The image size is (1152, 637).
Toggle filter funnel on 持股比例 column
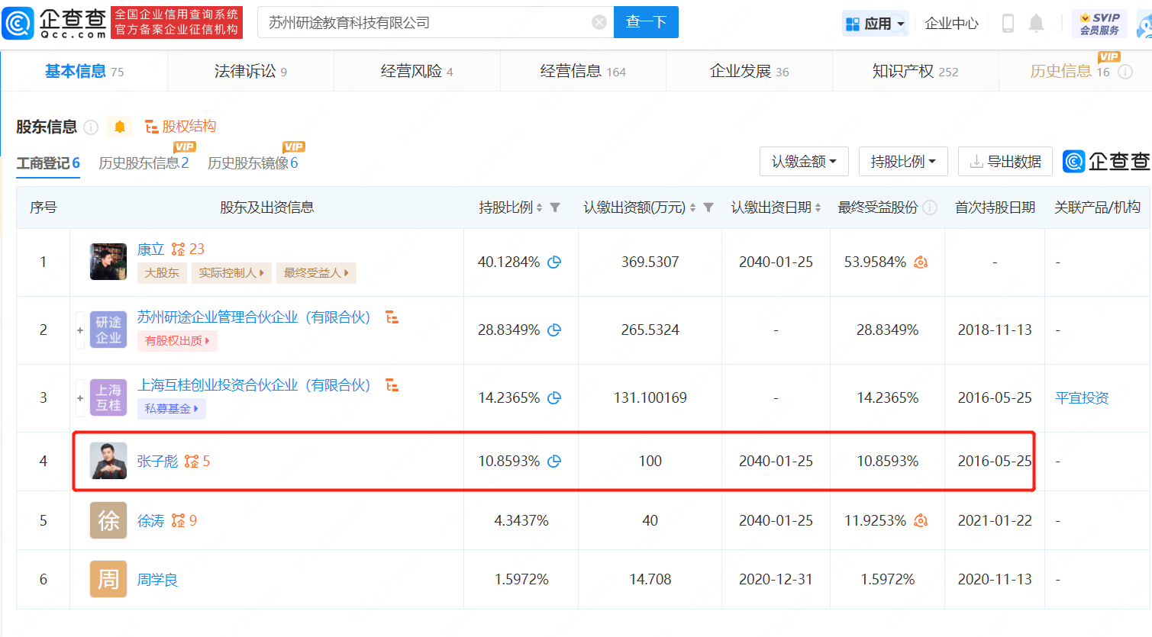coord(555,208)
